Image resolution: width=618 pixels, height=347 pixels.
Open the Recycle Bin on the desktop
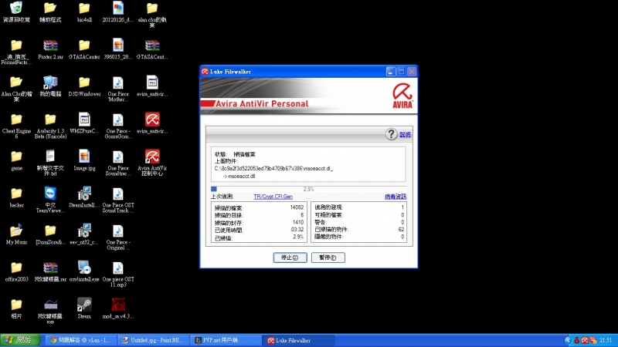point(16,10)
